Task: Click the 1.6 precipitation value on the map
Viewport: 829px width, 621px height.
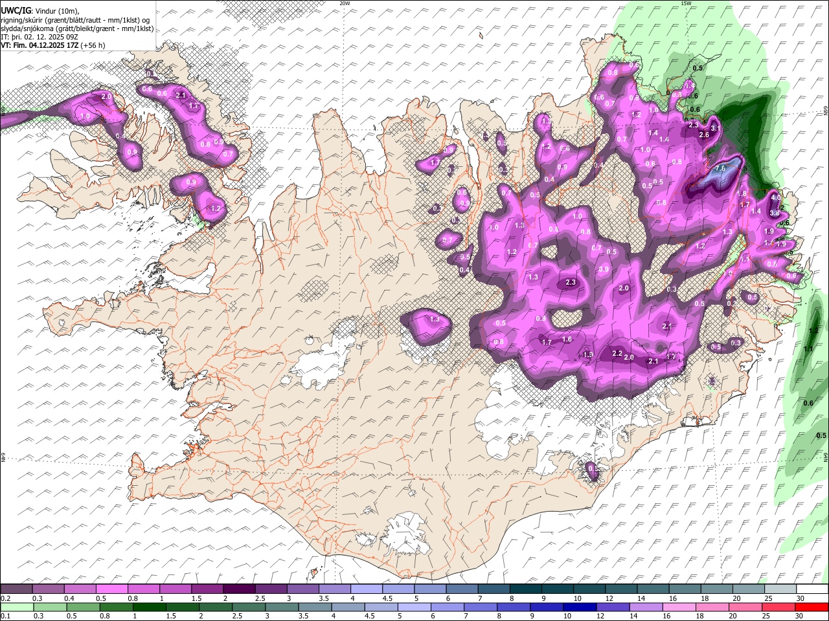Action: pos(567,340)
